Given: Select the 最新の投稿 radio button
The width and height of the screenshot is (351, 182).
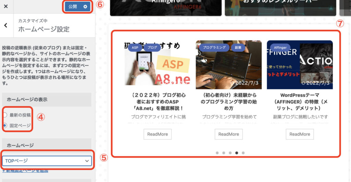Looking at the screenshot, I should [5, 115].
